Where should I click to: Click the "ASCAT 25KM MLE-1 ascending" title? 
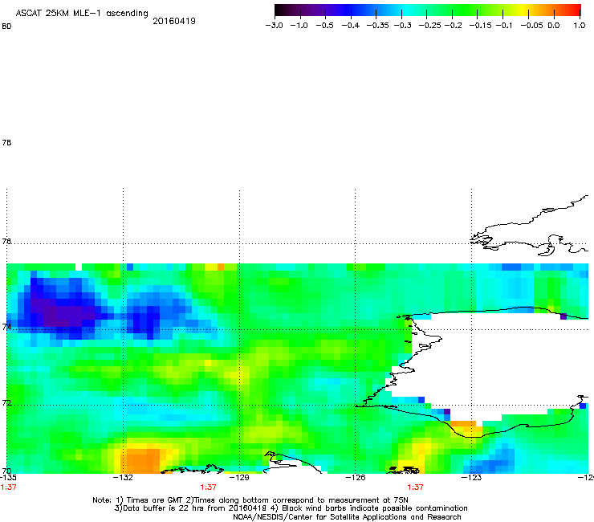point(82,14)
